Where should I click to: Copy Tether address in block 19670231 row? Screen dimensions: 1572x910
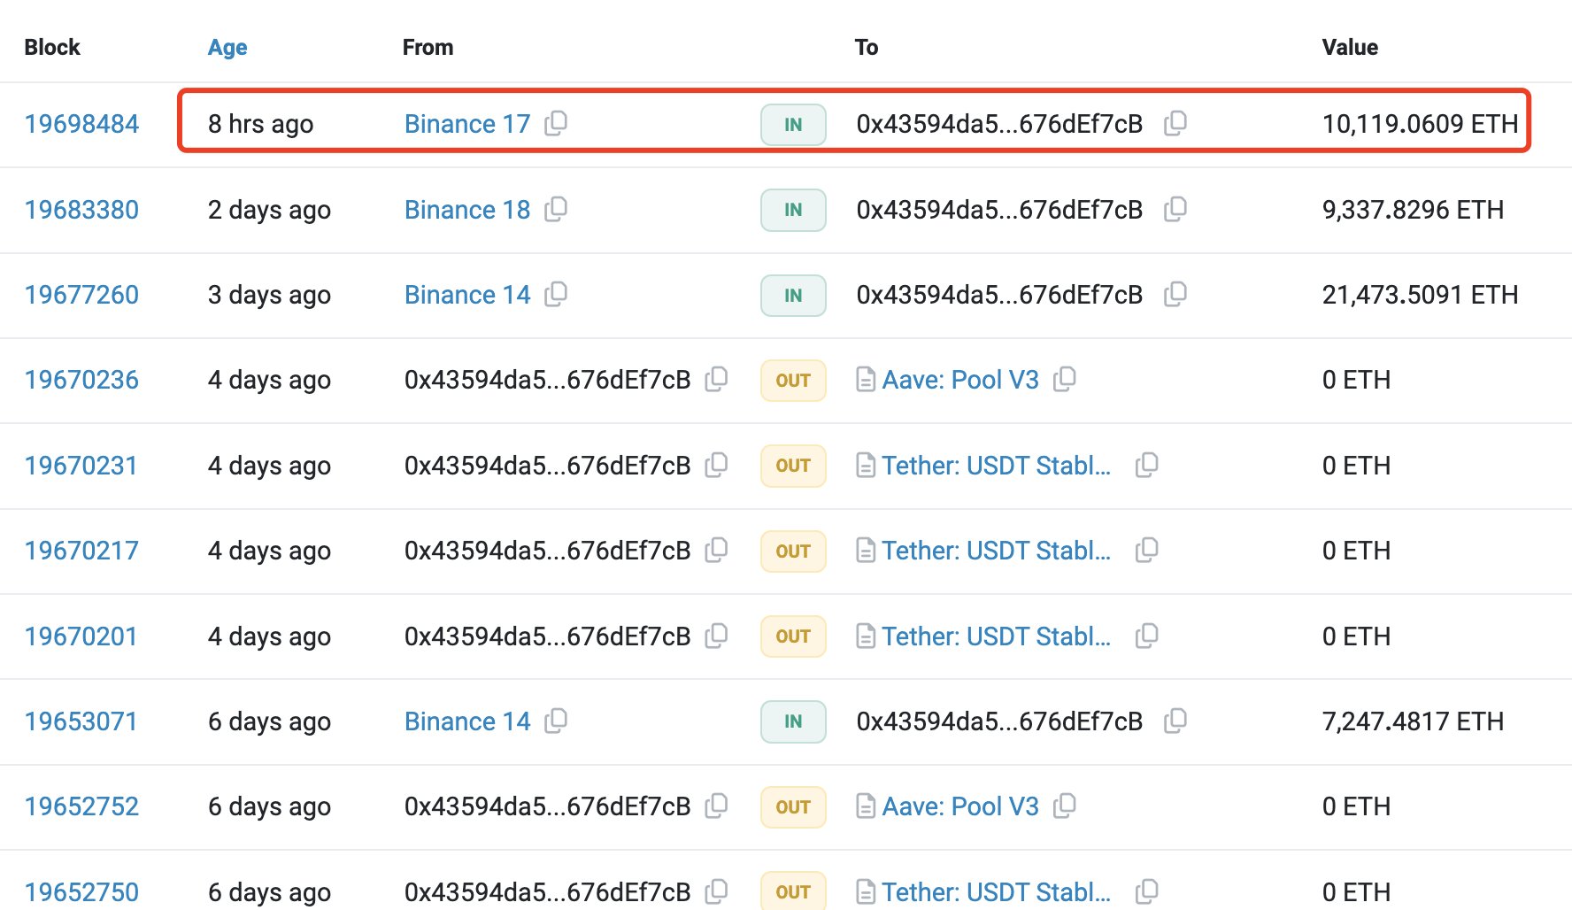(1147, 465)
